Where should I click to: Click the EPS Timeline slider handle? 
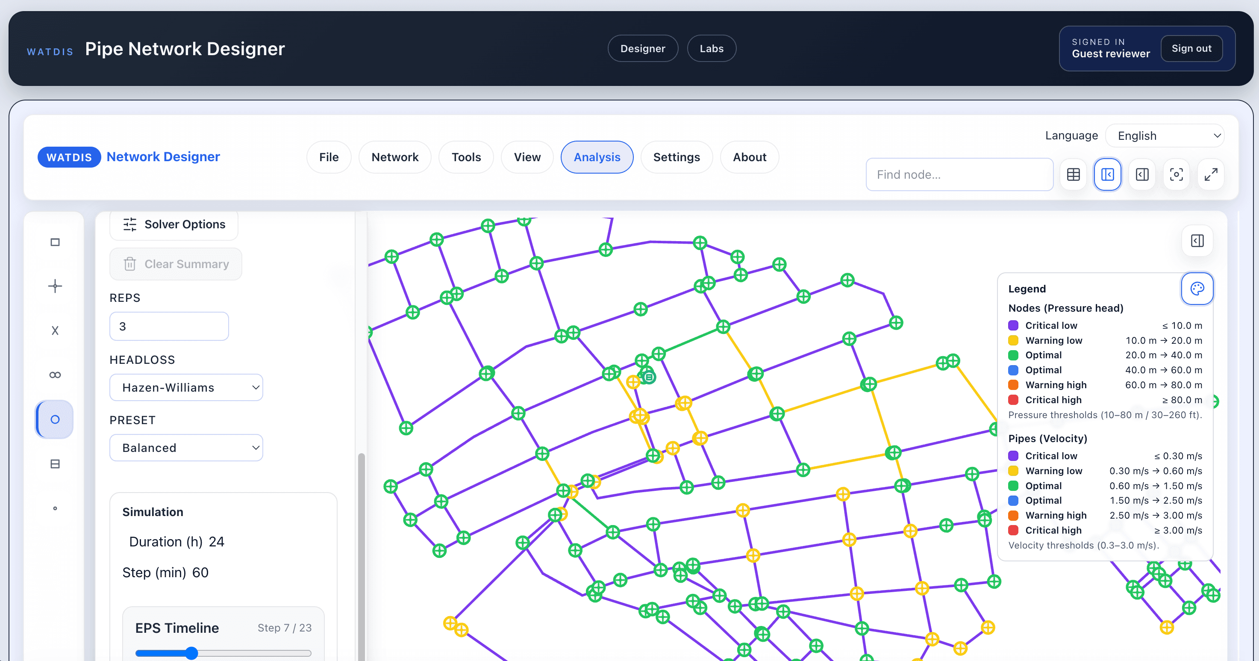click(x=191, y=653)
